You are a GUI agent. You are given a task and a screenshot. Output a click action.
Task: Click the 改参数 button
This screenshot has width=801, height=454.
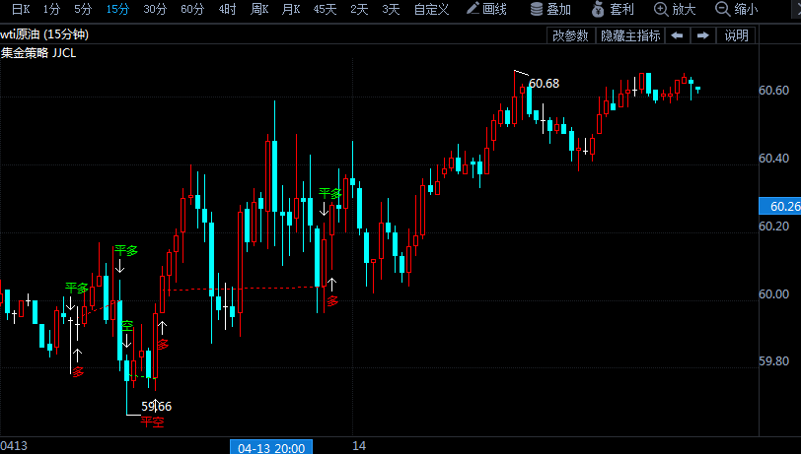pyautogui.click(x=570, y=35)
